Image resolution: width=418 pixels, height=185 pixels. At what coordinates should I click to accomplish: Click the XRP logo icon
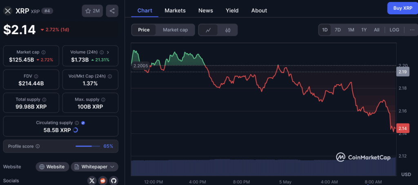tap(8, 11)
